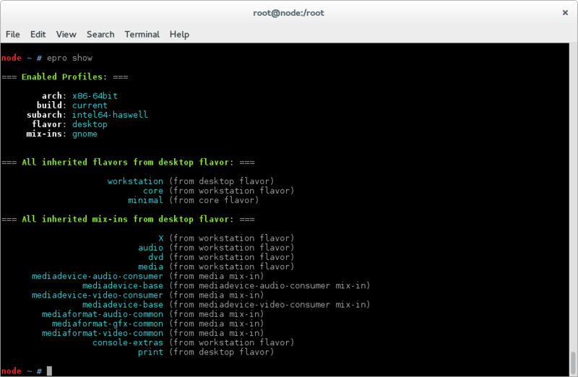Click the workstation inherited flavor entry
Screen dimensions: 578x377
pyautogui.click(x=135, y=181)
